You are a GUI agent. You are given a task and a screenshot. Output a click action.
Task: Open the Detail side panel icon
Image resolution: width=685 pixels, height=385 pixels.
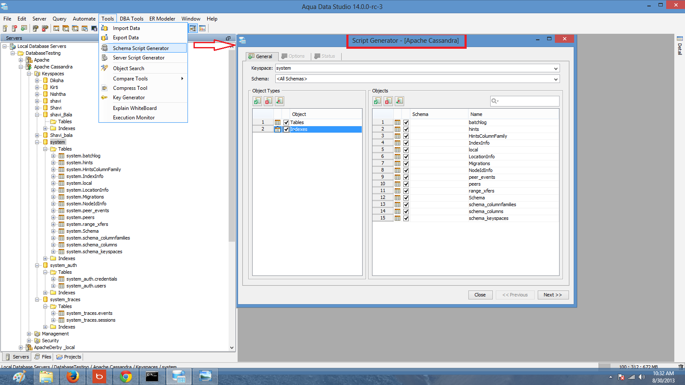click(x=679, y=39)
